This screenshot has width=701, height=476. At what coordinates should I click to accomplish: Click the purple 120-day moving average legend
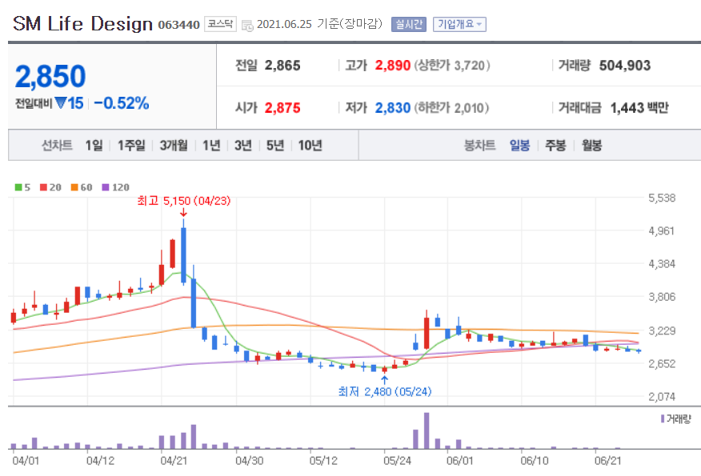tap(115, 187)
